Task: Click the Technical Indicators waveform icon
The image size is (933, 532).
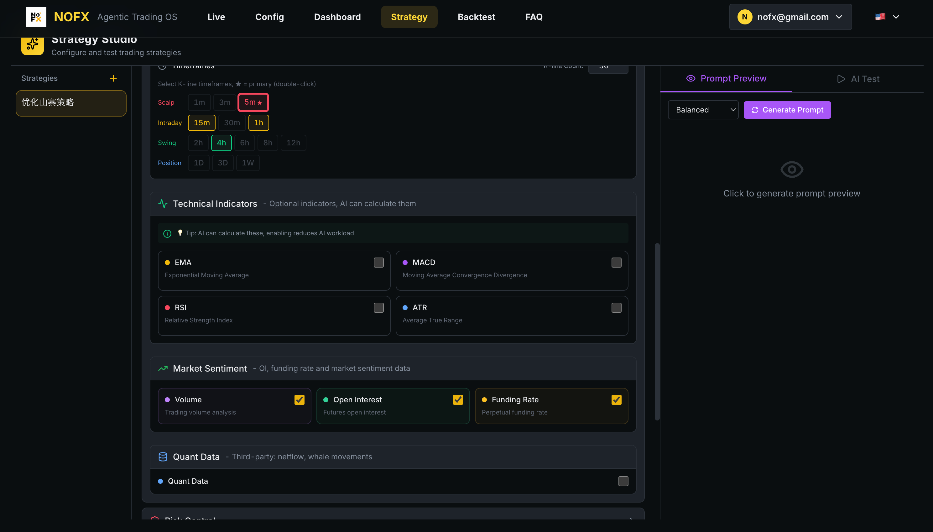Action: [163, 204]
